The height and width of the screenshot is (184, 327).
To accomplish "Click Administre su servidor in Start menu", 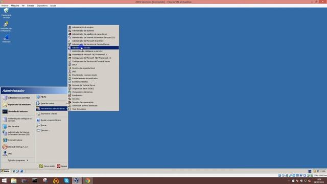I will point(18,98).
